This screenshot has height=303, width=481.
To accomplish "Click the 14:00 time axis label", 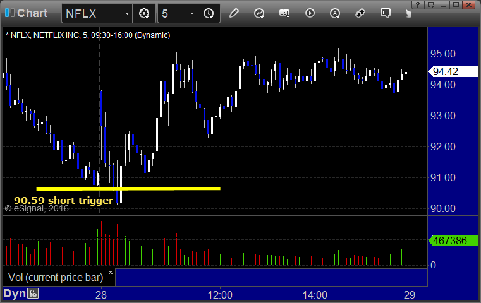I will (315, 295).
